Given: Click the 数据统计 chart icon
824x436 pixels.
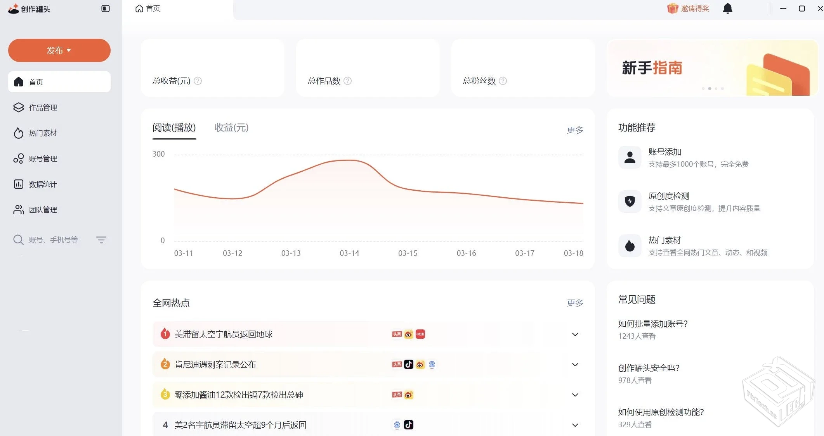Looking at the screenshot, I should coord(19,184).
